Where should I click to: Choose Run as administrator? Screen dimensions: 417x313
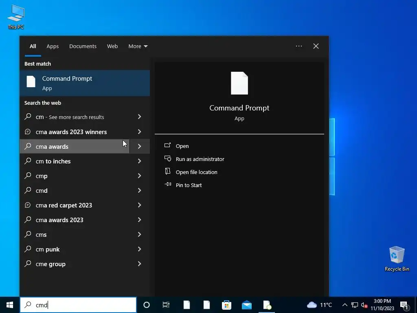[x=200, y=159]
